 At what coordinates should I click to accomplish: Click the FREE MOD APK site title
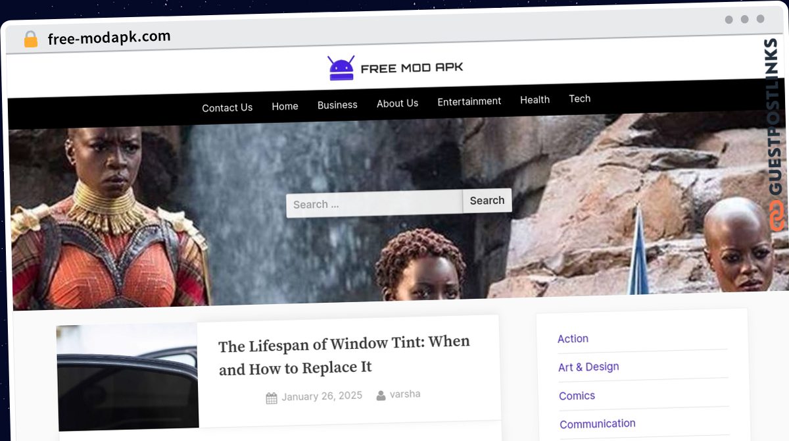(412, 68)
